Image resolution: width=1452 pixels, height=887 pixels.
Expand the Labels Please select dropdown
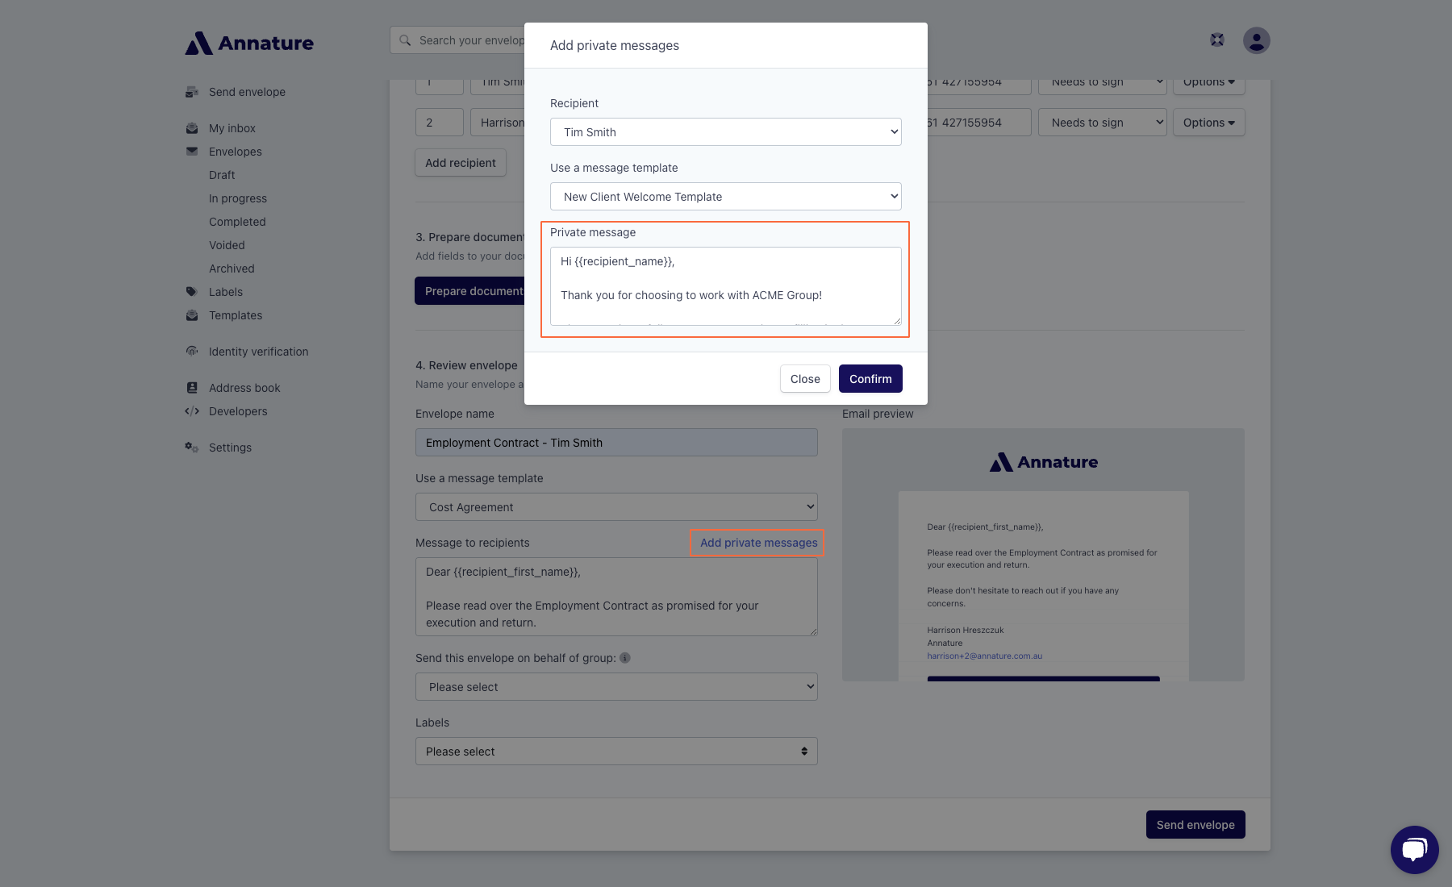click(x=616, y=752)
